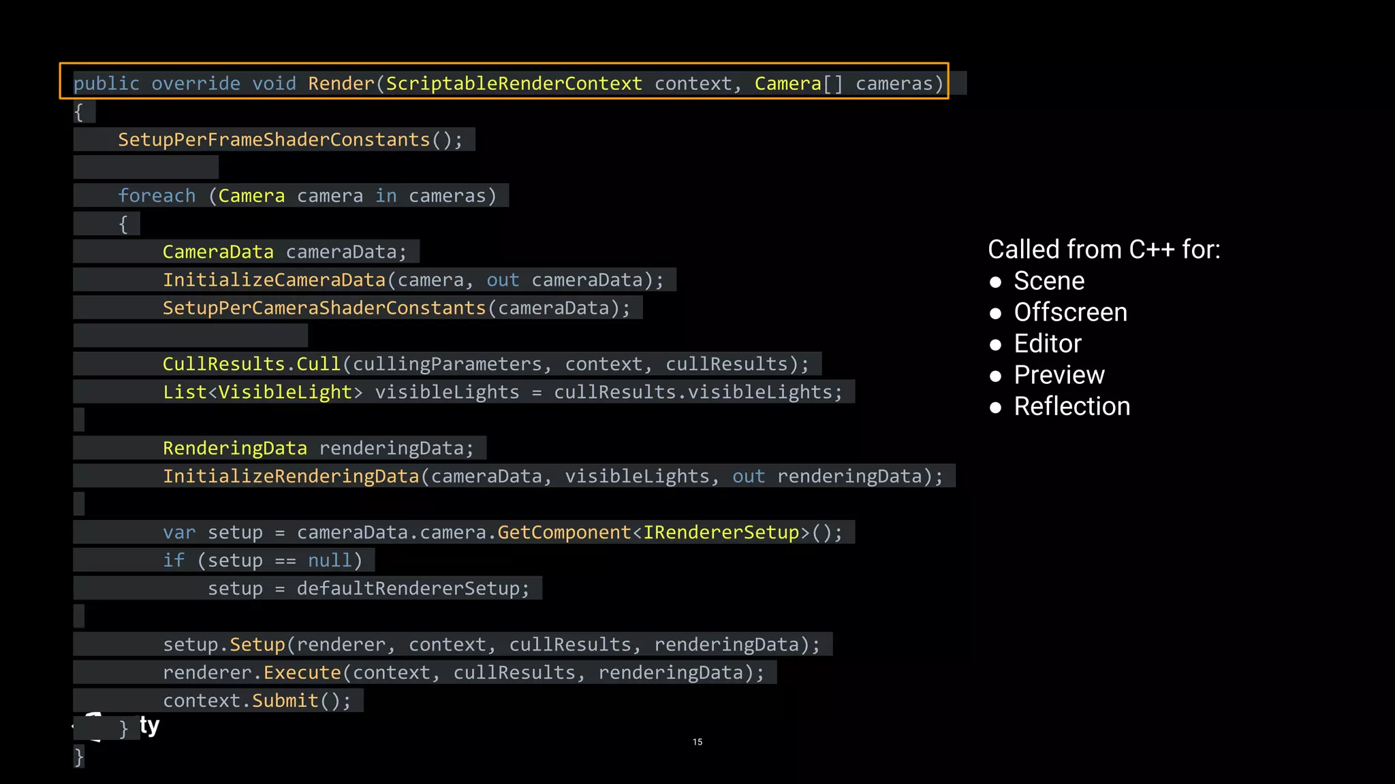The height and width of the screenshot is (784, 1395).
Task: Click the GetComponent<IRendererSetup> line
Action: [x=503, y=532]
